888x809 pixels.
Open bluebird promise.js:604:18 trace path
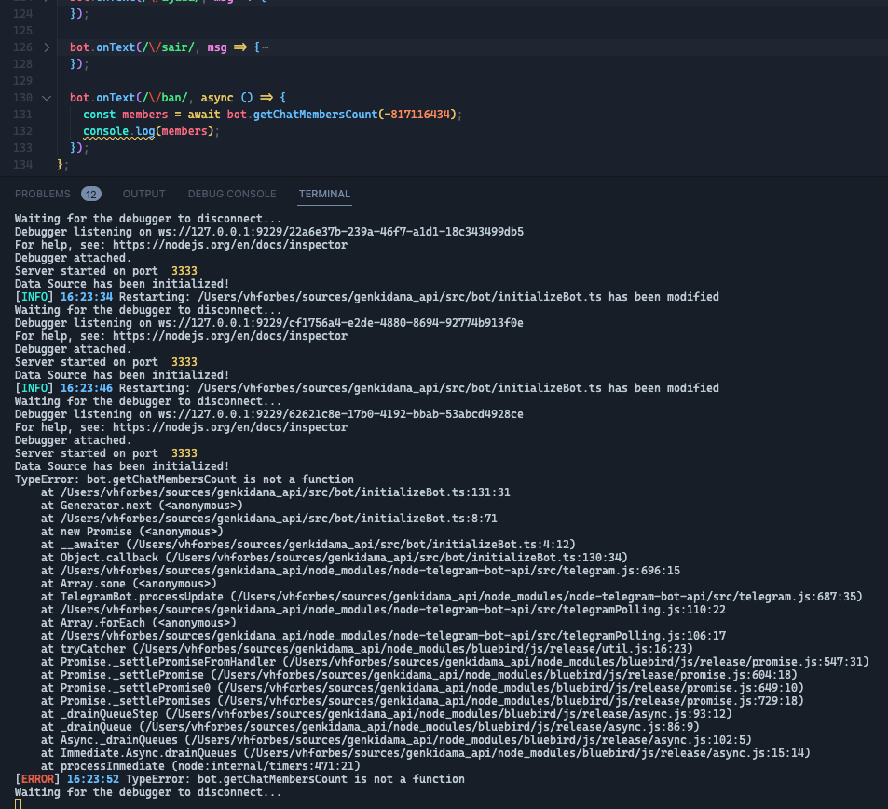coord(504,674)
